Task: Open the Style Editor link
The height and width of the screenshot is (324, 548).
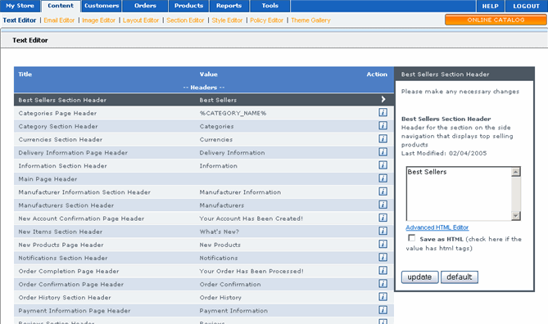Action: click(x=227, y=20)
